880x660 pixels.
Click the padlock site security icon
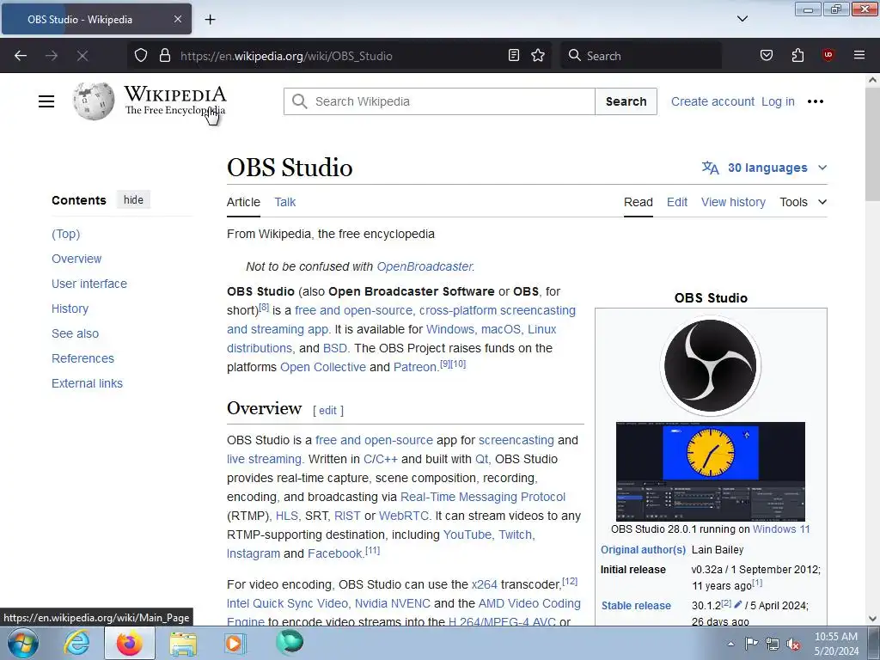click(164, 56)
